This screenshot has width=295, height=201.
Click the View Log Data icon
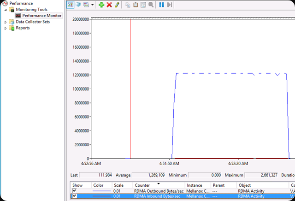(78, 5)
